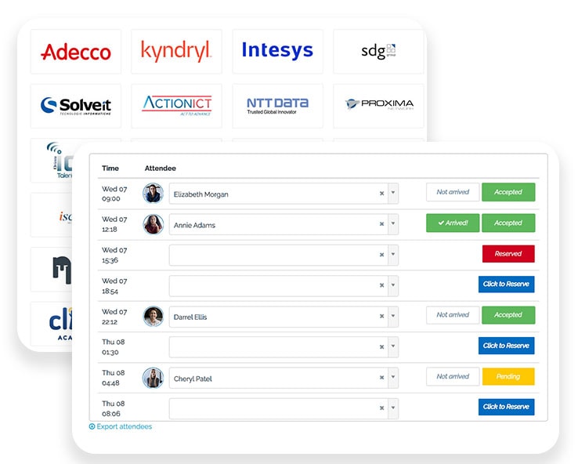Click the NTT Data logo card
This screenshot has width=578, height=464.
click(277, 107)
